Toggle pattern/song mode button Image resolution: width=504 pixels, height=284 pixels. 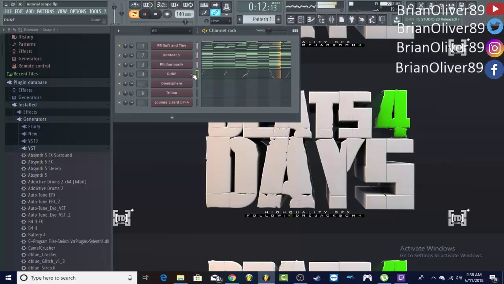[x=134, y=14]
